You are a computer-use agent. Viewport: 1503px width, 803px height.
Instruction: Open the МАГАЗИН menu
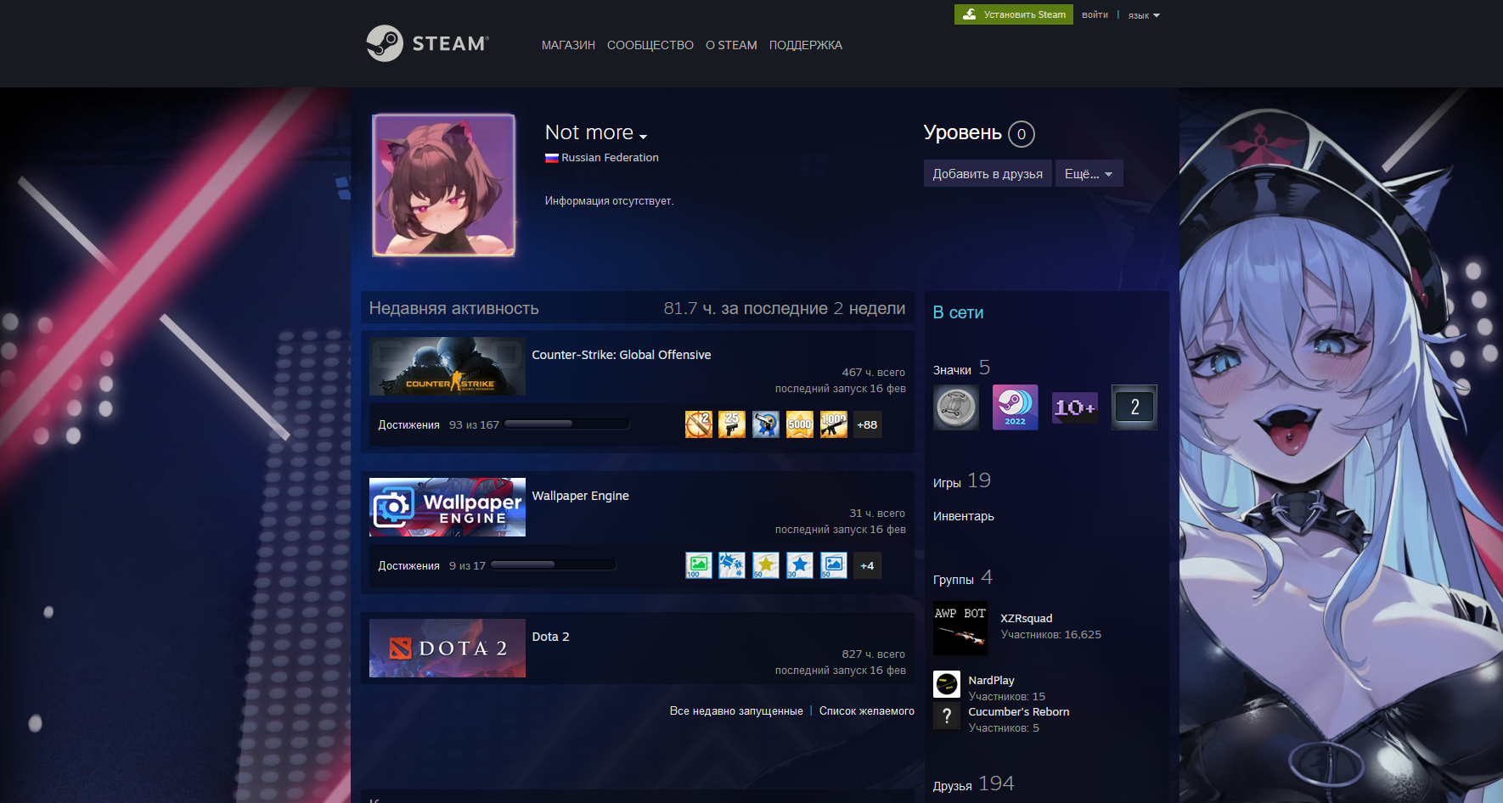click(568, 45)
